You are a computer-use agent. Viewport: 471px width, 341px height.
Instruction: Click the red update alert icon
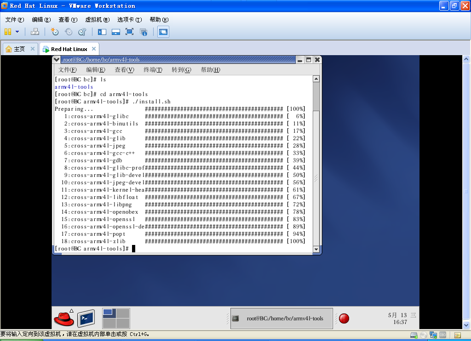point(344,318)
